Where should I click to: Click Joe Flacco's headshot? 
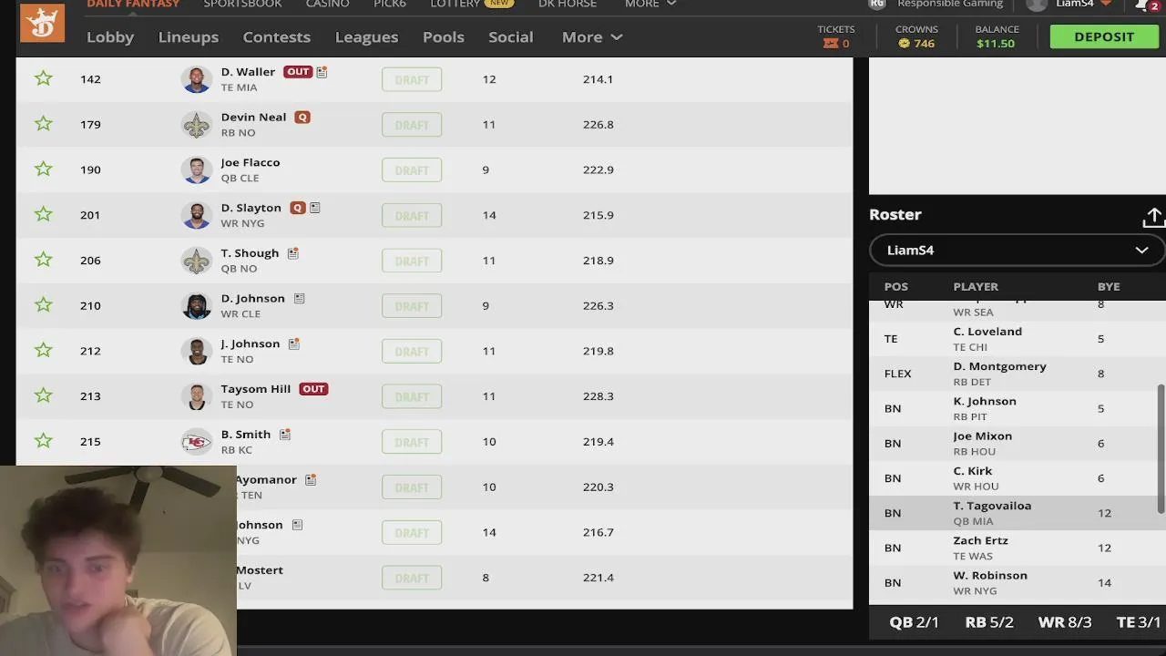(196, 169)
